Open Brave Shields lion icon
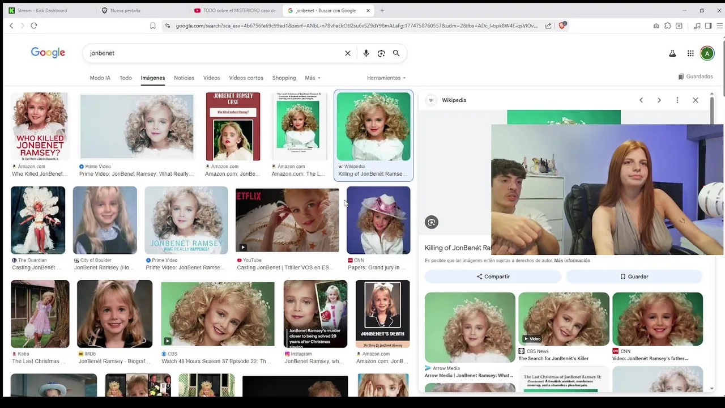The image size is (725, 408). tap(562, 25)
